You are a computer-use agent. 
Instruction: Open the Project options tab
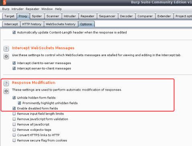point(183,16)
